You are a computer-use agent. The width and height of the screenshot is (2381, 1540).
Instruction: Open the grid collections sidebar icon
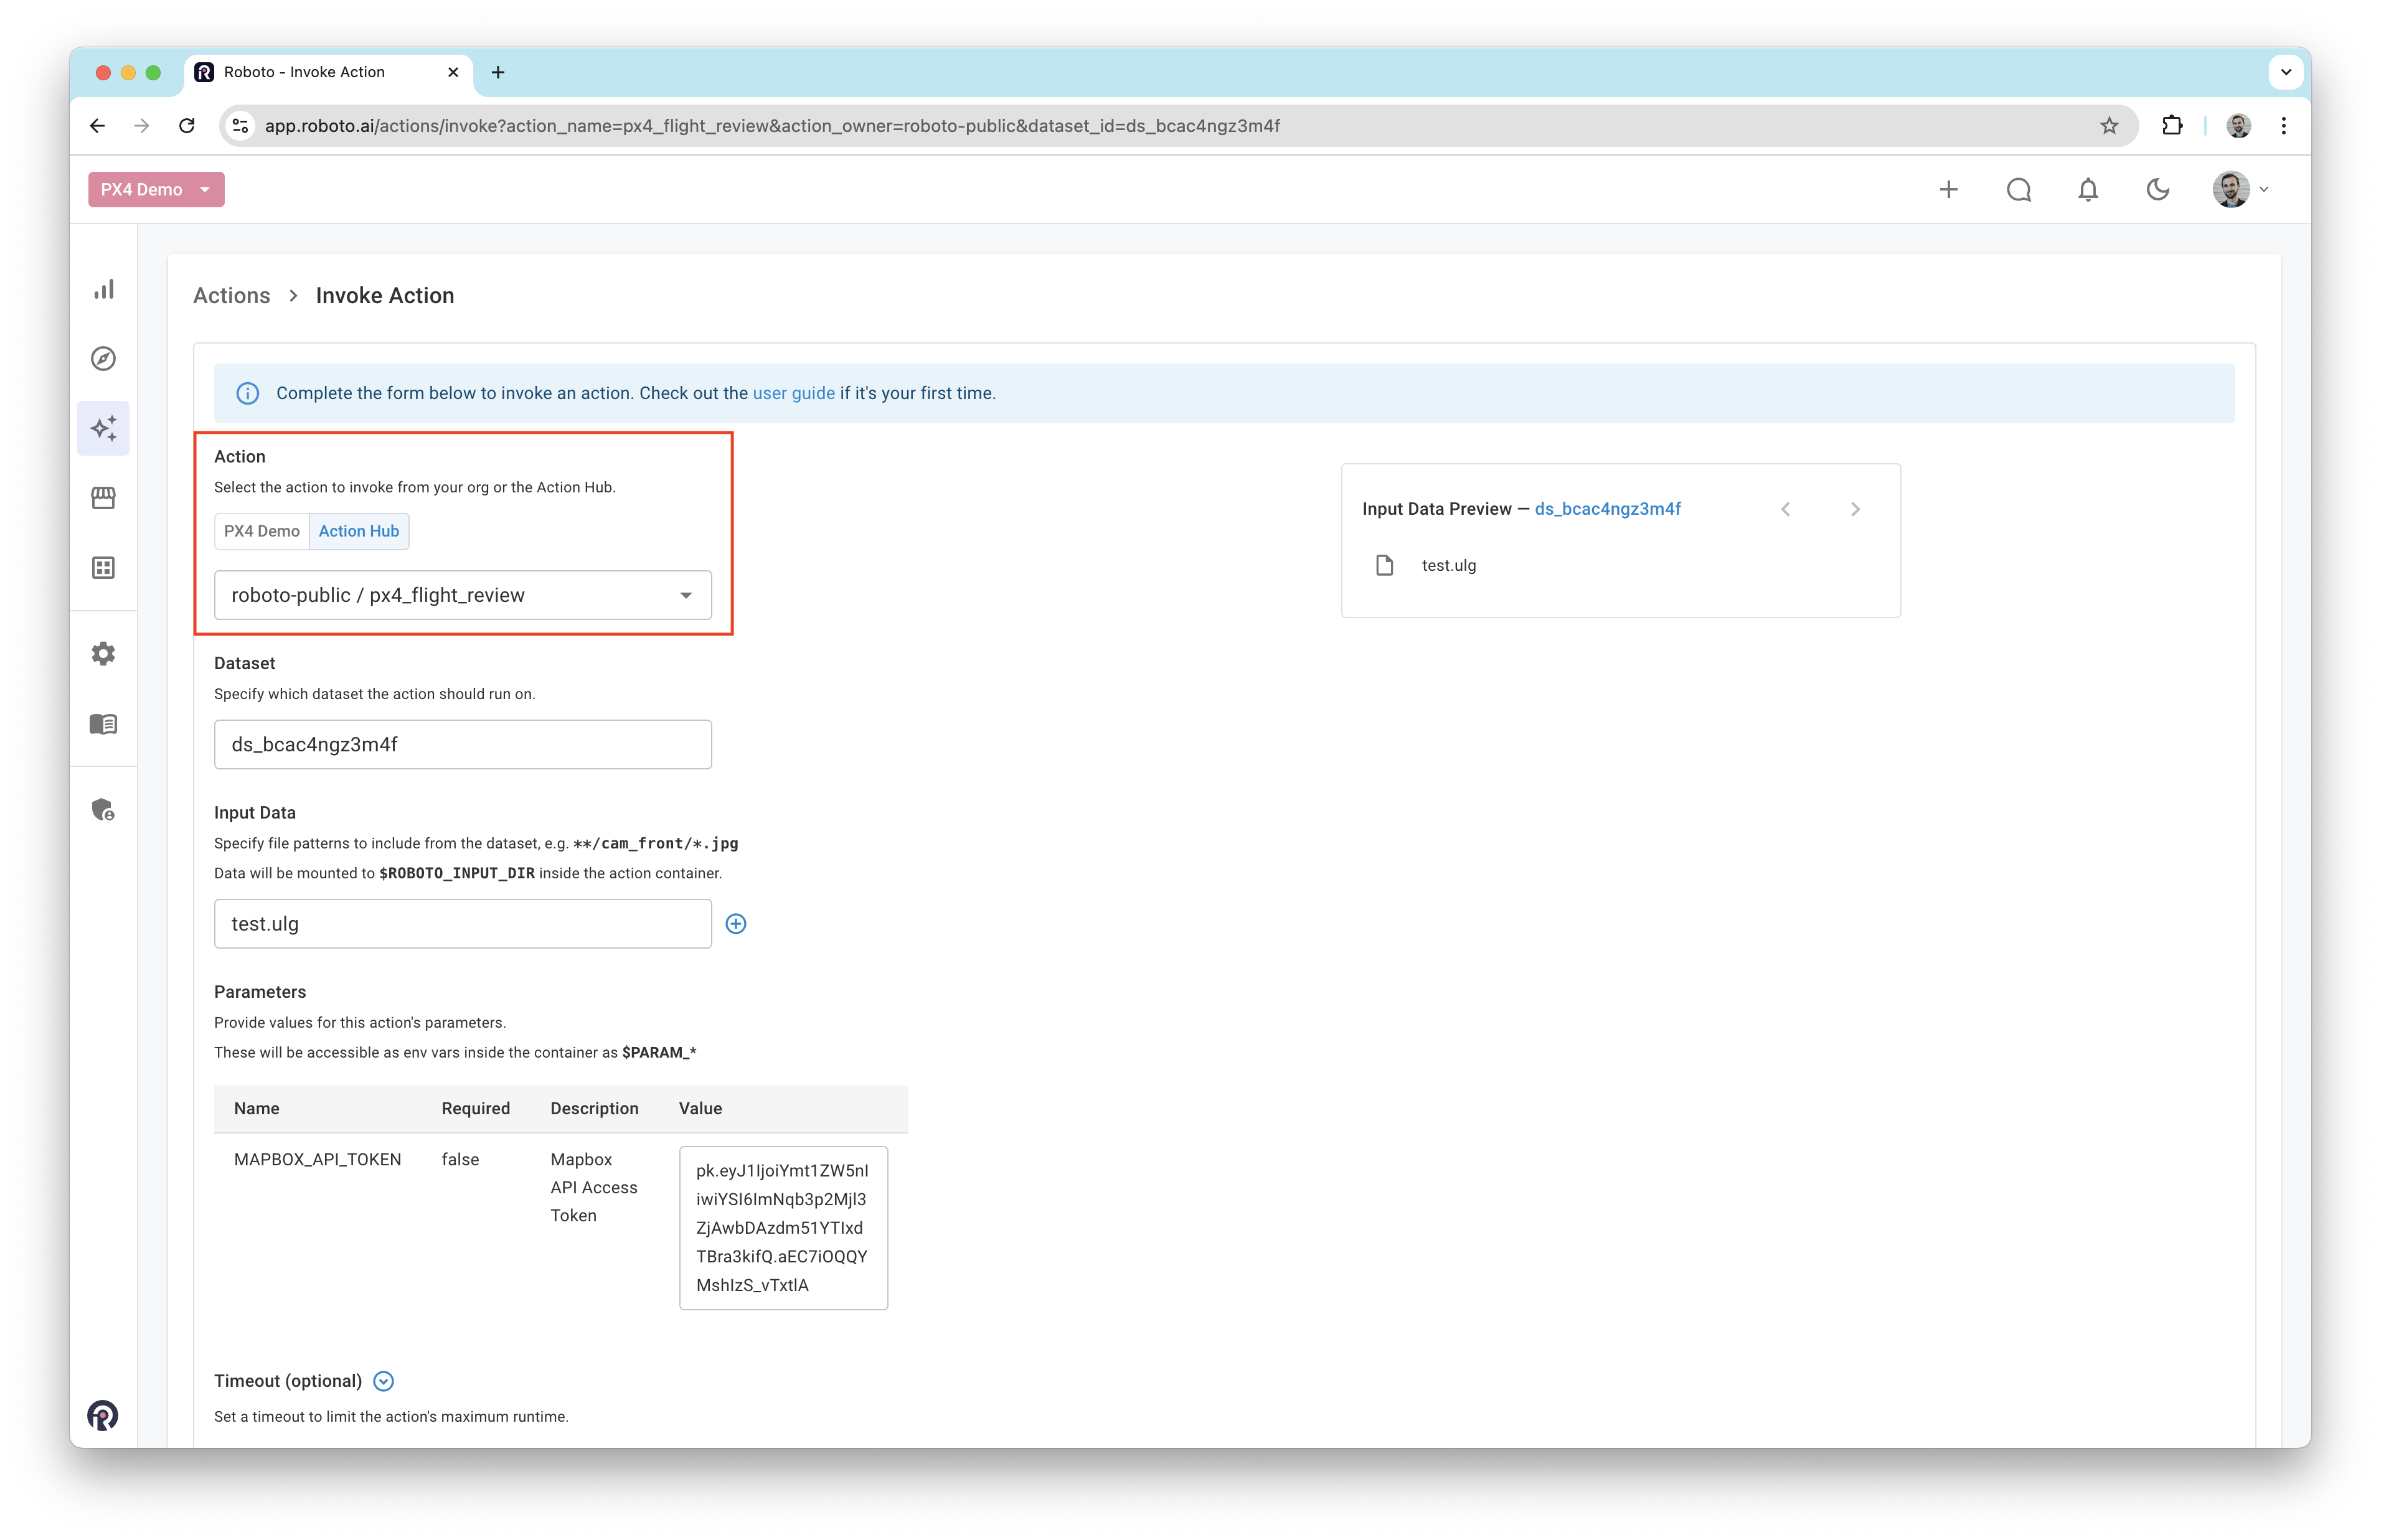[x=104, y=568]
